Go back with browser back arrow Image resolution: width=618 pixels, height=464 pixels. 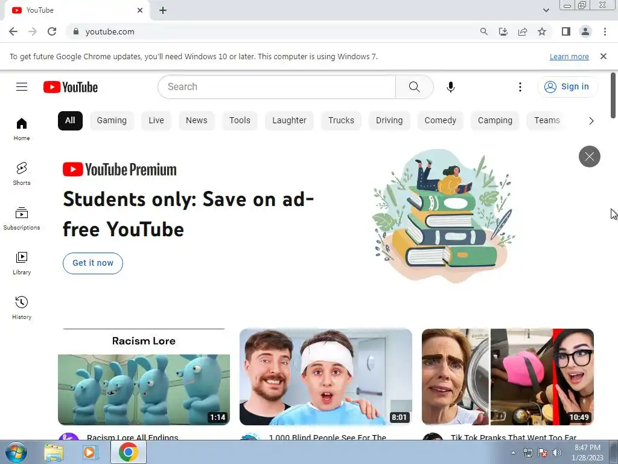pos(13,31)
